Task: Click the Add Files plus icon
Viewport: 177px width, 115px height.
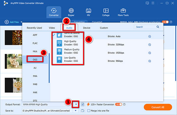Action: [x=7, y=22]
